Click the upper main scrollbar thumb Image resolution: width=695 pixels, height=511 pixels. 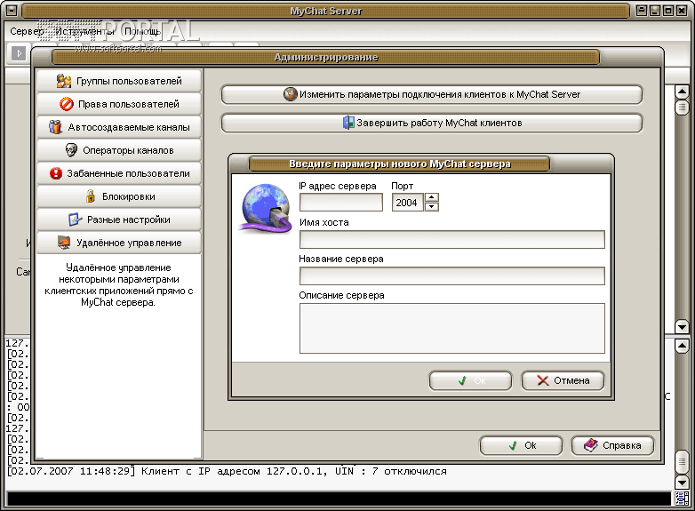[682, 107]
